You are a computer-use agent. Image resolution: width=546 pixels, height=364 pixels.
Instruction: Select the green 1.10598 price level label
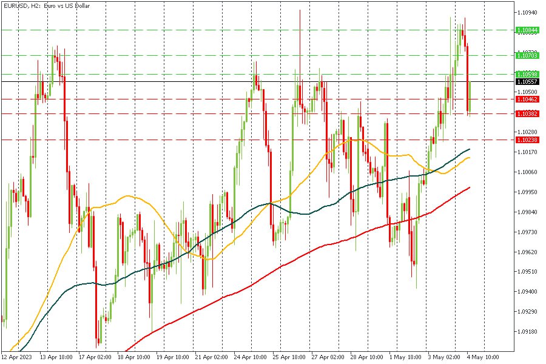pyautogui.click(x=527, y=74)
